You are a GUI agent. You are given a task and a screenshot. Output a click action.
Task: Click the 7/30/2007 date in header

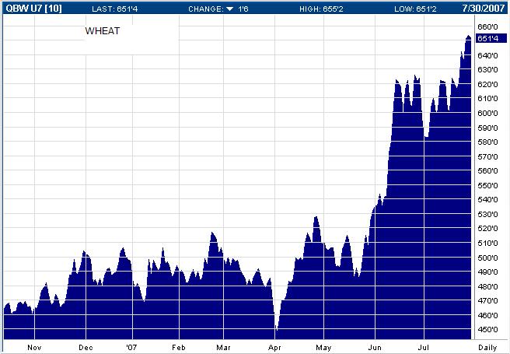click(484, 7)
